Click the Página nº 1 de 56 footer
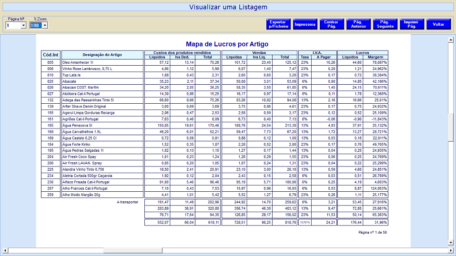 (373, 232)
